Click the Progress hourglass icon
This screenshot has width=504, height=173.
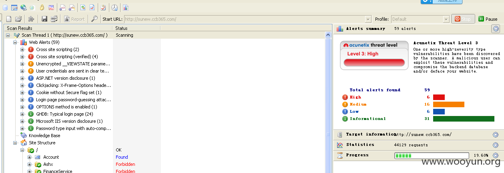pyautogui.click(x=340, y=155)
